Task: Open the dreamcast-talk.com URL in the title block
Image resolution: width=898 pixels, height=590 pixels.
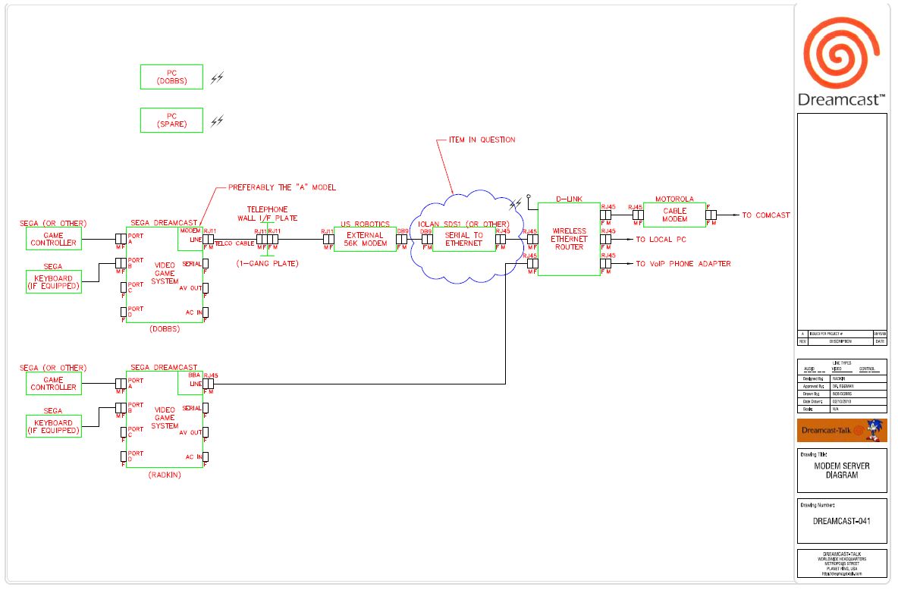Action: pos(842,573)
